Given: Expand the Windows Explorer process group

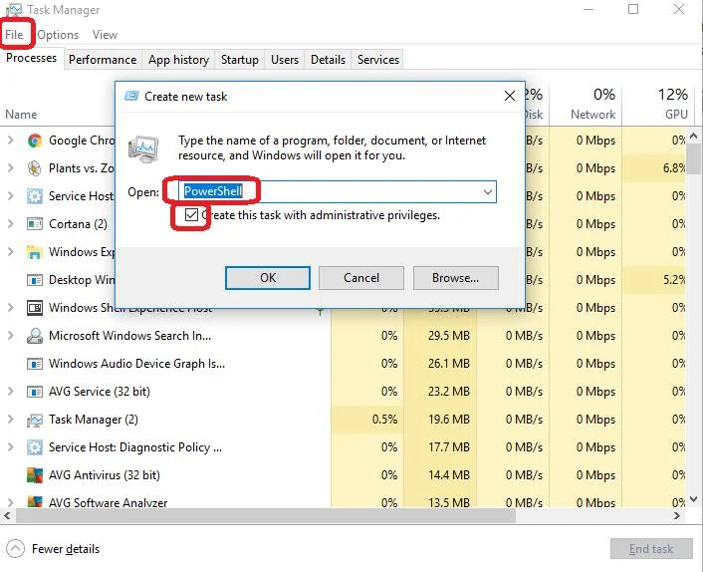Looking at the screenshot, I should click(x=11, y=252).
